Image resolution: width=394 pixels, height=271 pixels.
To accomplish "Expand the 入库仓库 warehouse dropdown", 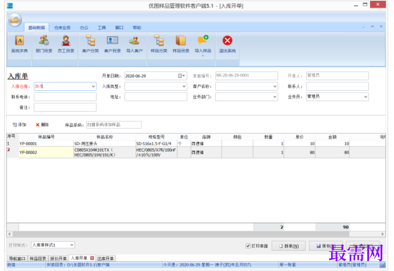I will (x=93, y=87).
